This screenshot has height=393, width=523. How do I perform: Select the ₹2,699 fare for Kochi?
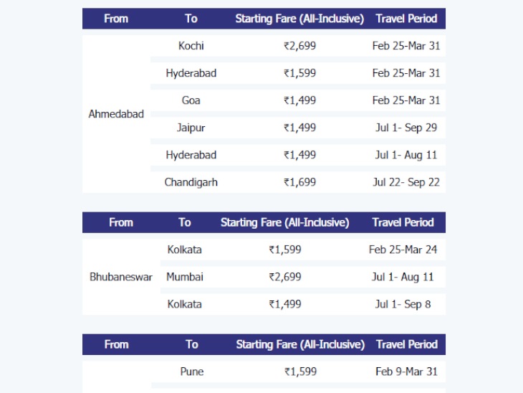[x=299, y=46]
